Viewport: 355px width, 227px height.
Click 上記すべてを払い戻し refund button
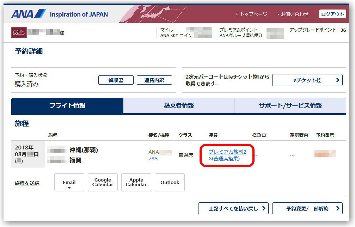coord(233,208)
